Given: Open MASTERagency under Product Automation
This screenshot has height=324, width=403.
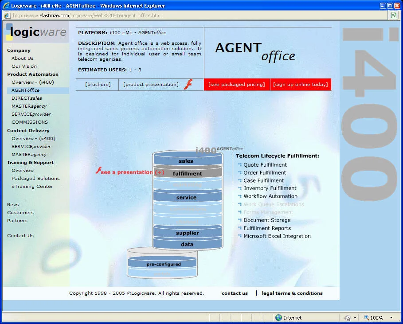Looking at the screenshot, I should pyautogui.click(x=29, y=106).
